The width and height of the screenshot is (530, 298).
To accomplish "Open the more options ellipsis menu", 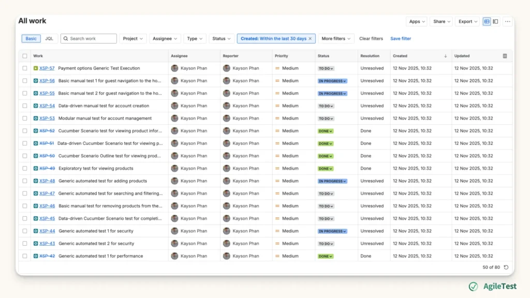I will 507,22.
